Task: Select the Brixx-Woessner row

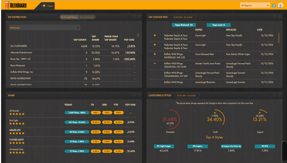Action: point(73,66)
